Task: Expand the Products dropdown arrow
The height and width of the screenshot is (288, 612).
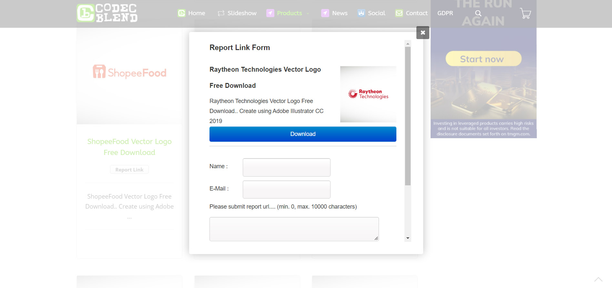Action: [x=308, y=14]
